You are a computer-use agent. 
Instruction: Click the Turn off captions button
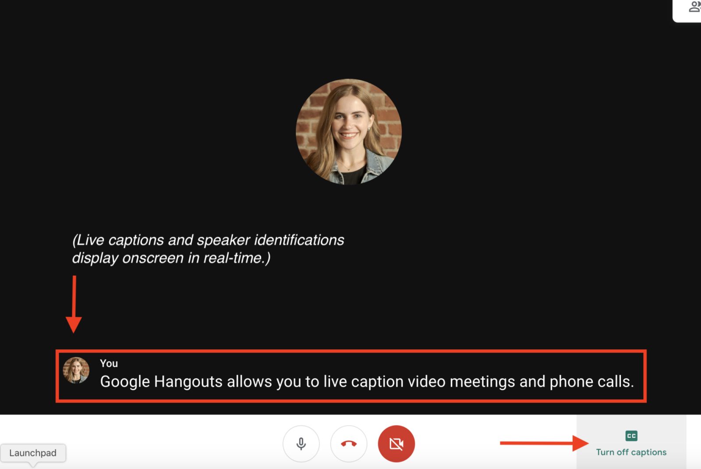[x=631, y=442]
